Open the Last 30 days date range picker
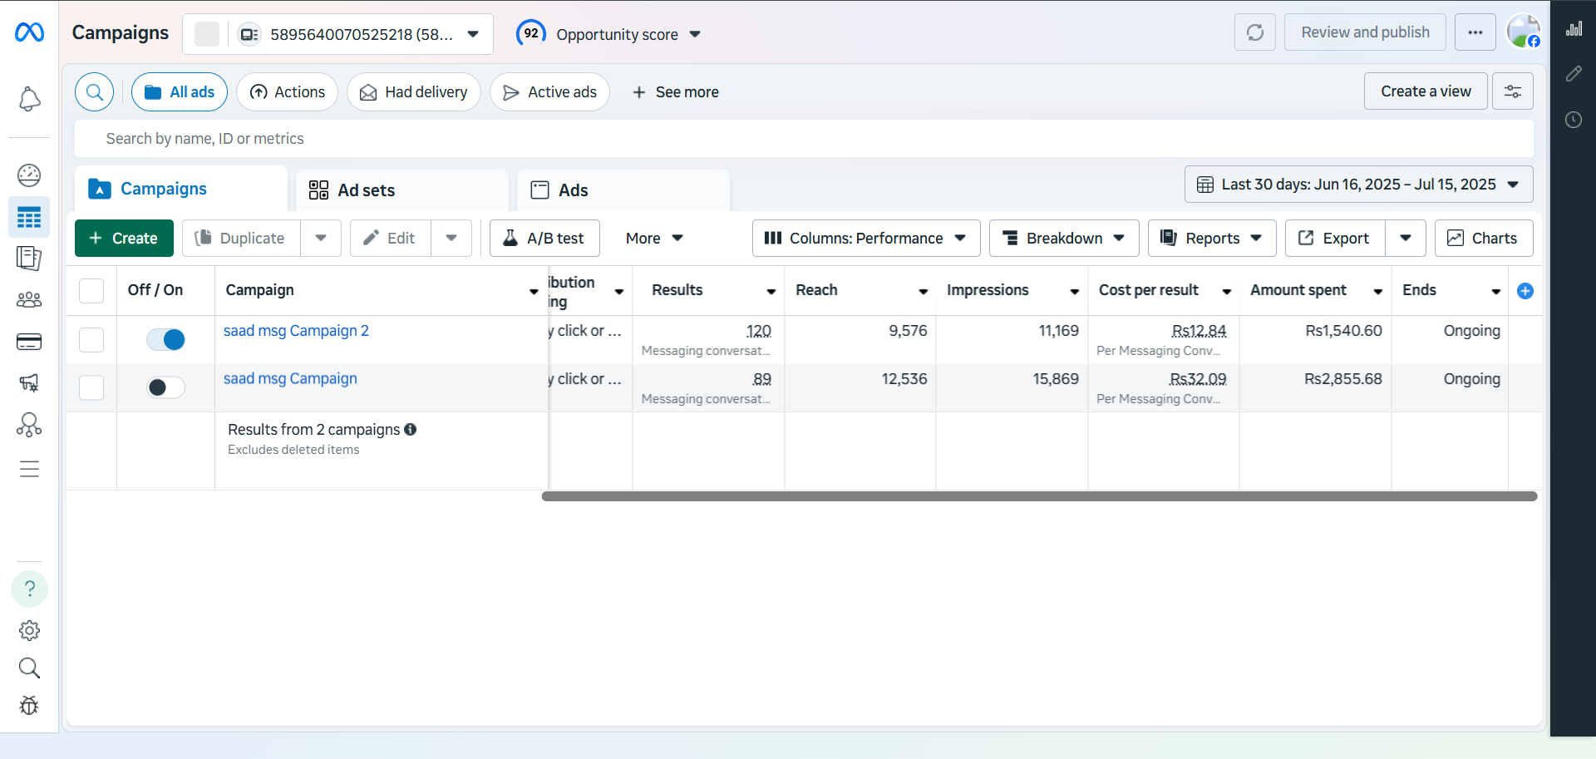 tap(1357, 185)
